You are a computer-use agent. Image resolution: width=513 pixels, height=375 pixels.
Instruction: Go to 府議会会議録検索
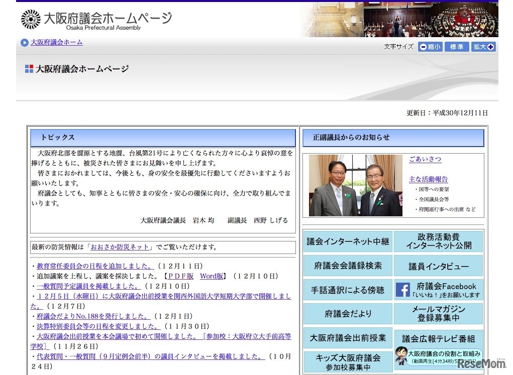tap(348, 266)
